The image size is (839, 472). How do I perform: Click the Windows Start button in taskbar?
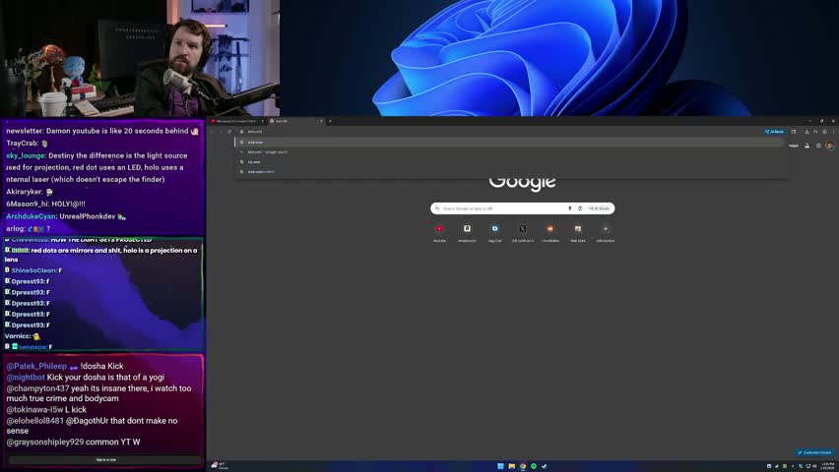coord(500,466)
